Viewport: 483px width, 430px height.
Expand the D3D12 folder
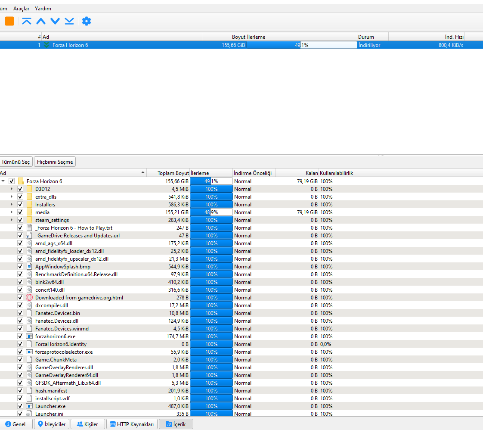pos(12,189)
